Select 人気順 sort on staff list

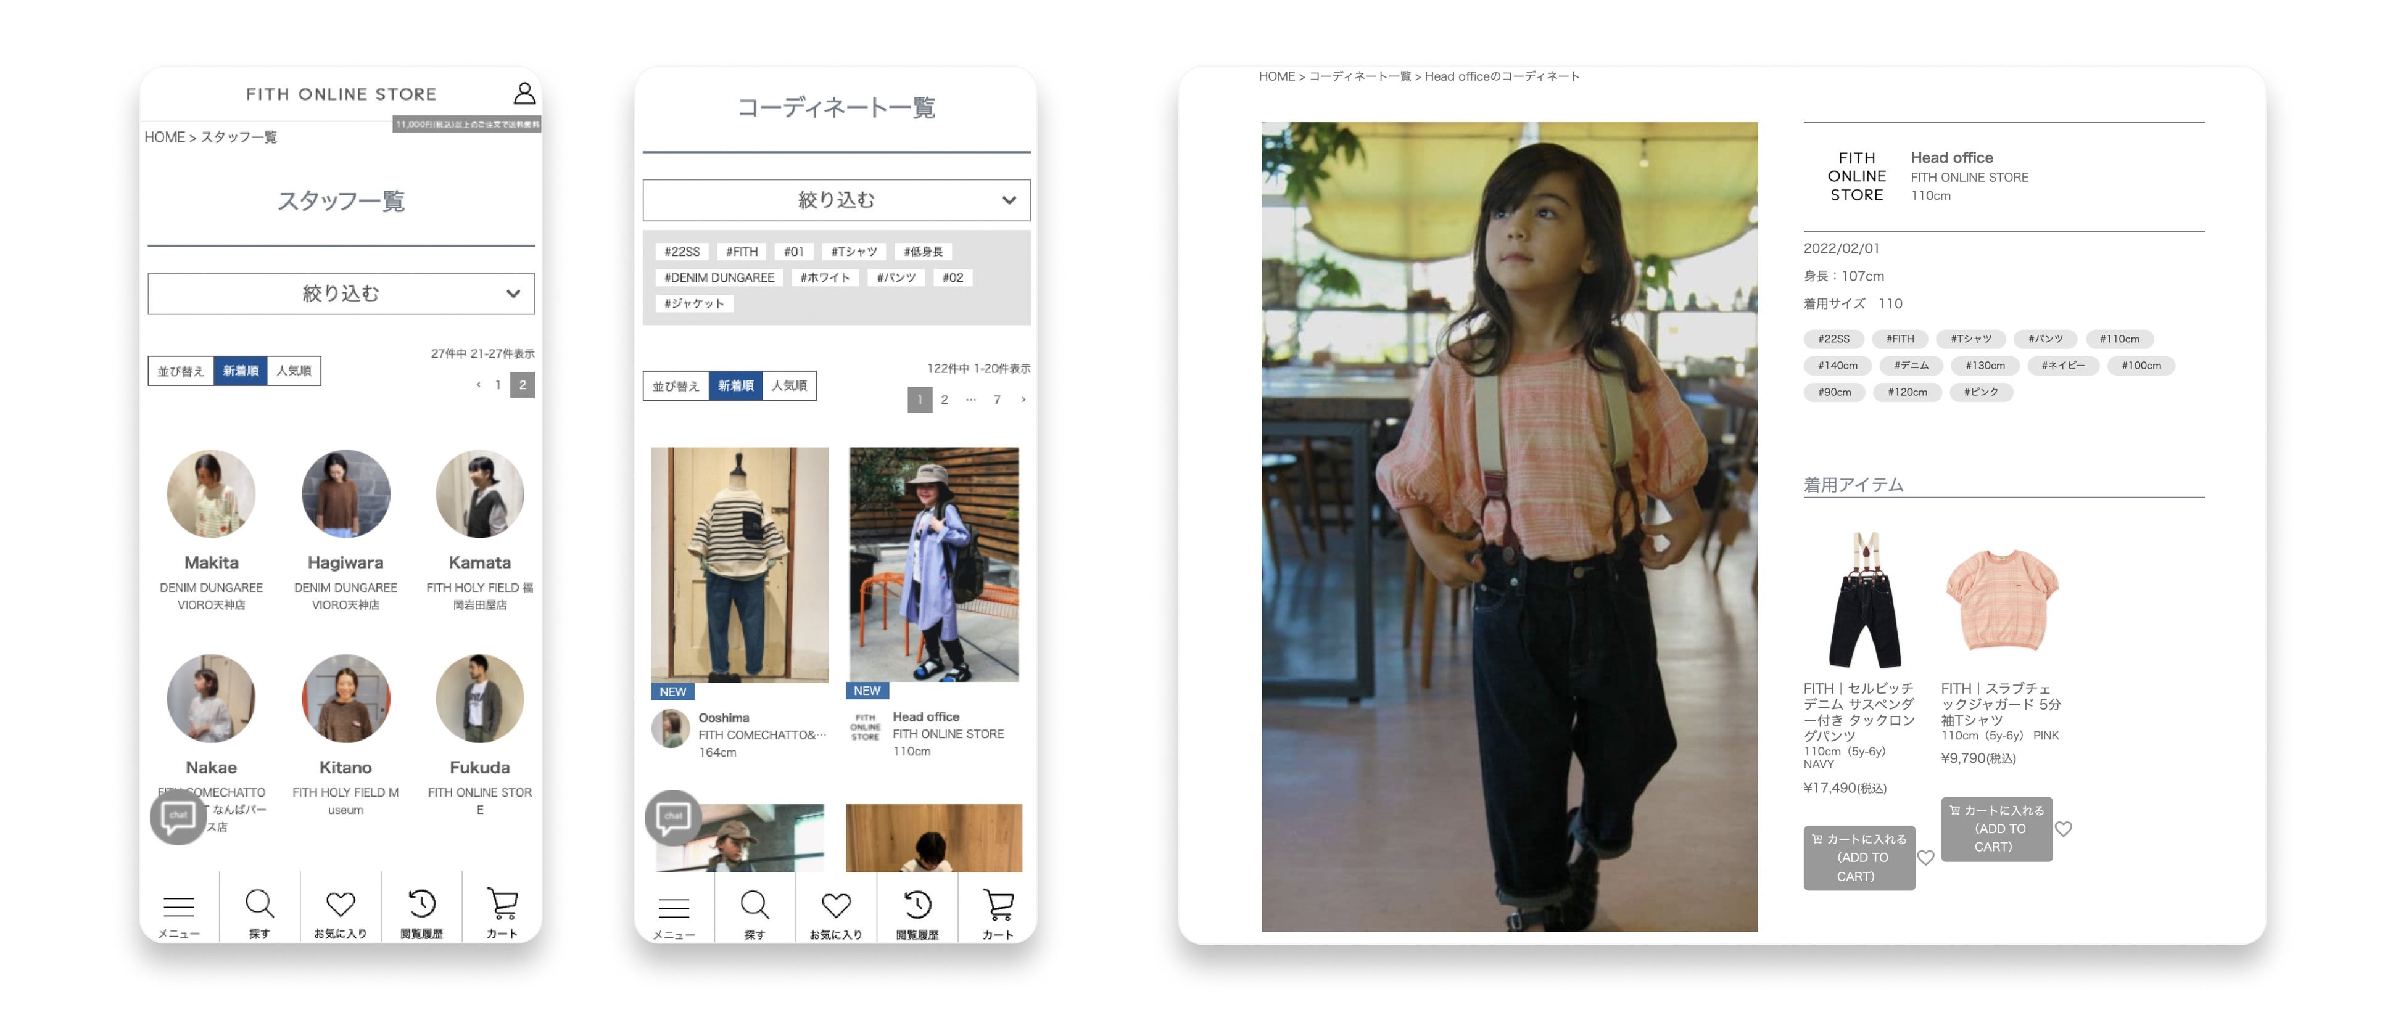293,371
